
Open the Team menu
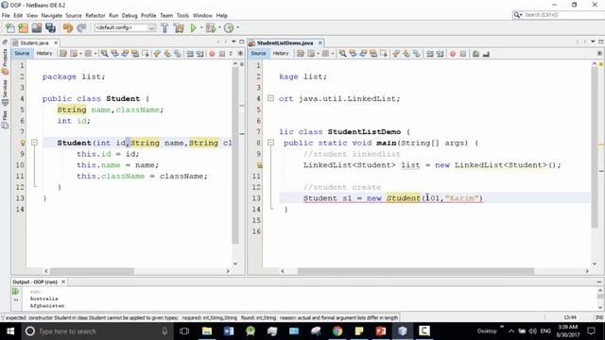[166, 15]
